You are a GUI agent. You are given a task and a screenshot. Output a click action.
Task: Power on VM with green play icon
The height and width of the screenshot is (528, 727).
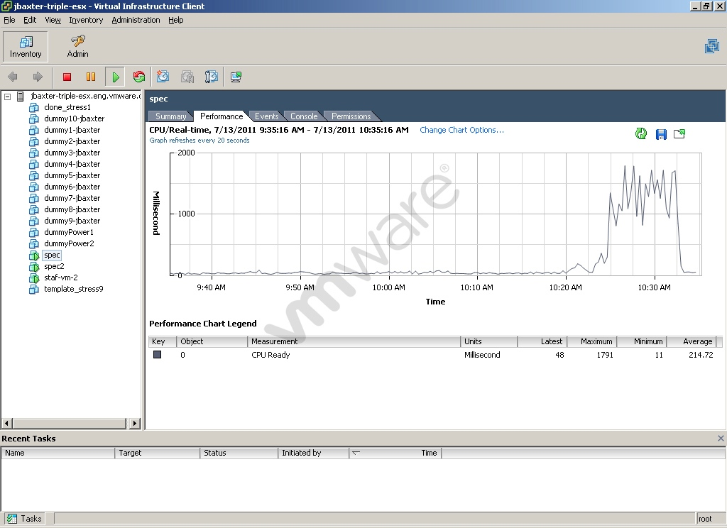point(116,77)
